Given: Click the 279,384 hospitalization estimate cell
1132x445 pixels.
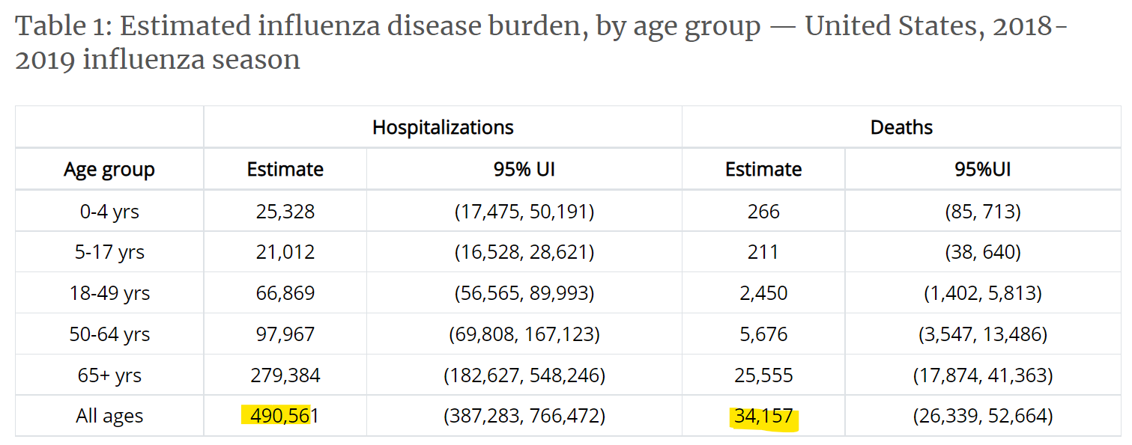Looking at the screenshot, I should click(x=285, y=375).
